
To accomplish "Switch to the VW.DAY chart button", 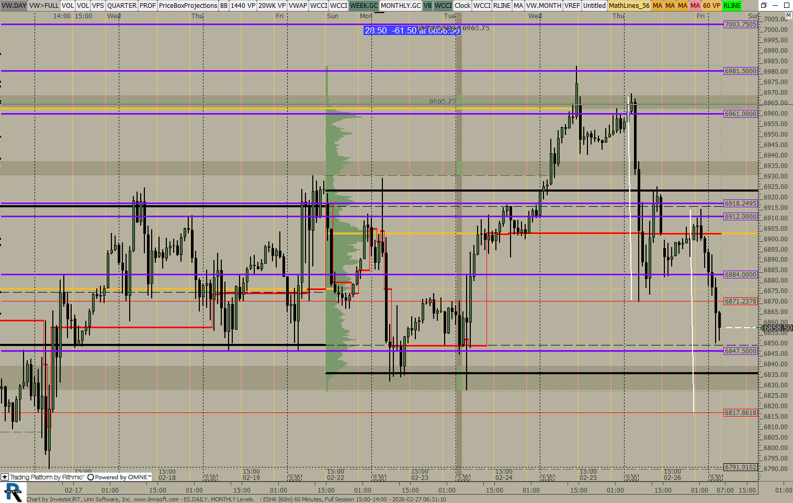I will click(14, 5).
